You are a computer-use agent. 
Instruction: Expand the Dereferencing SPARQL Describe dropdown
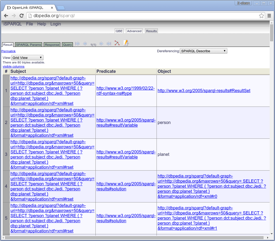tap(203, 51)
